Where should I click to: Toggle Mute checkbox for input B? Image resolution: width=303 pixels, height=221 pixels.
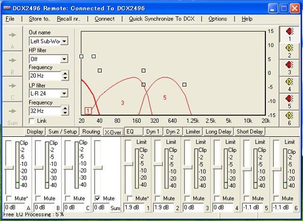click(x=38, y=199)
